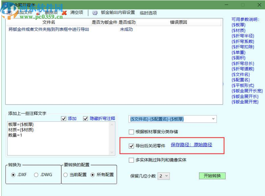Click the 文件名 column header
The image size is (265, 196).
click(49, 22)
